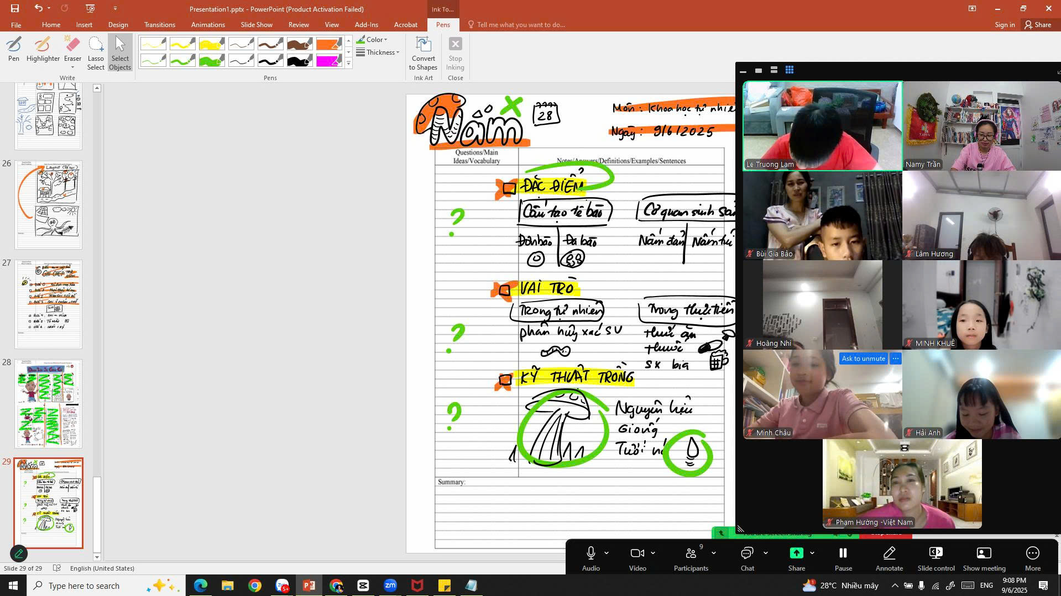
Task: Choose the thick green marker pen preset
Action: [x=212, y=60]
